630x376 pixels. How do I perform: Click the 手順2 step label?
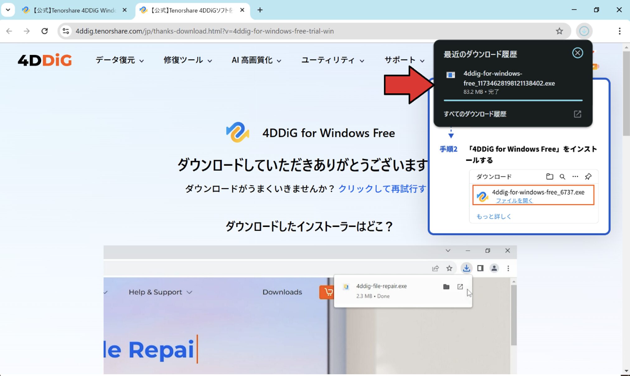448,149
